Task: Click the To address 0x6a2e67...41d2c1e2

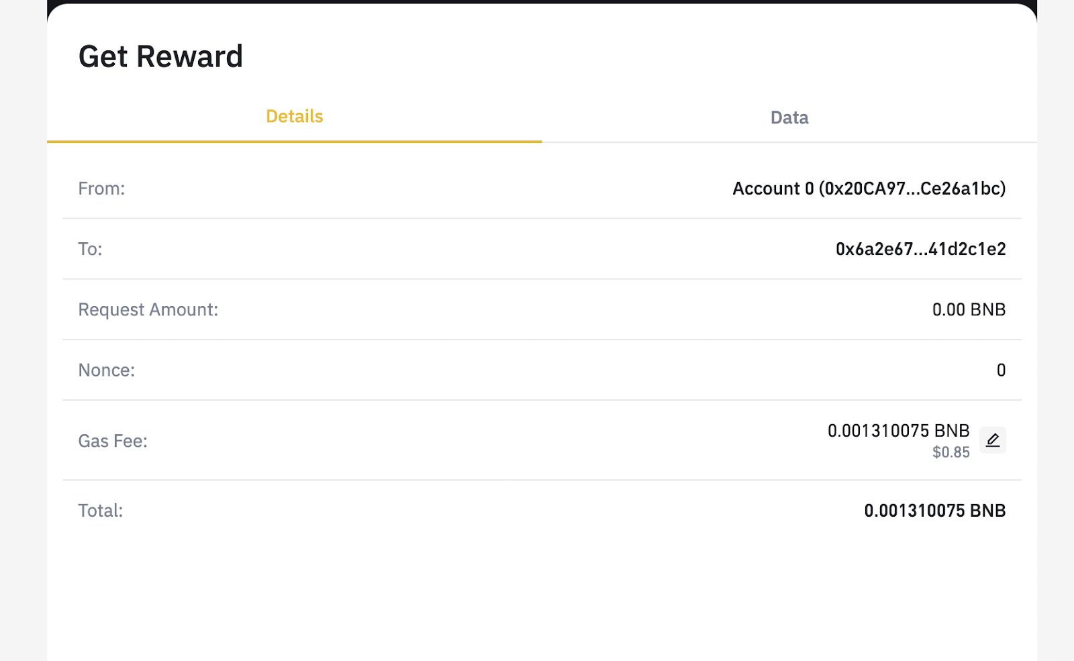Action: pyautogui.click(x=920, y=249)
